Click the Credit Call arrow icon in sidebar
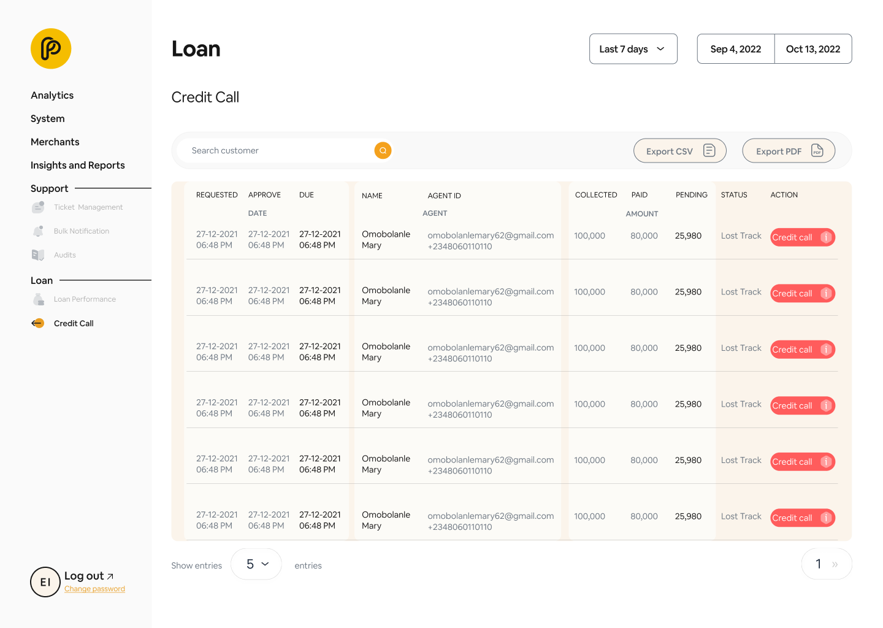This screenshot has height=628, width=883. tap(38, 323)
